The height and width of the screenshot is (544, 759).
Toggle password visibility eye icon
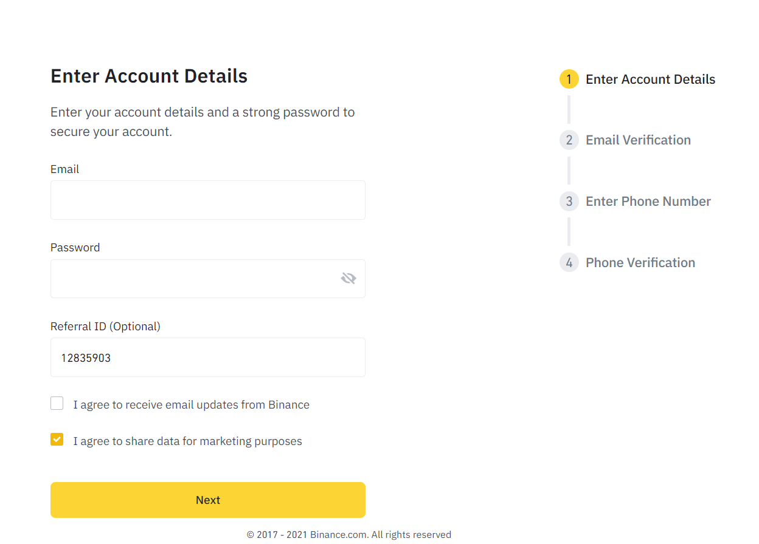348,279
